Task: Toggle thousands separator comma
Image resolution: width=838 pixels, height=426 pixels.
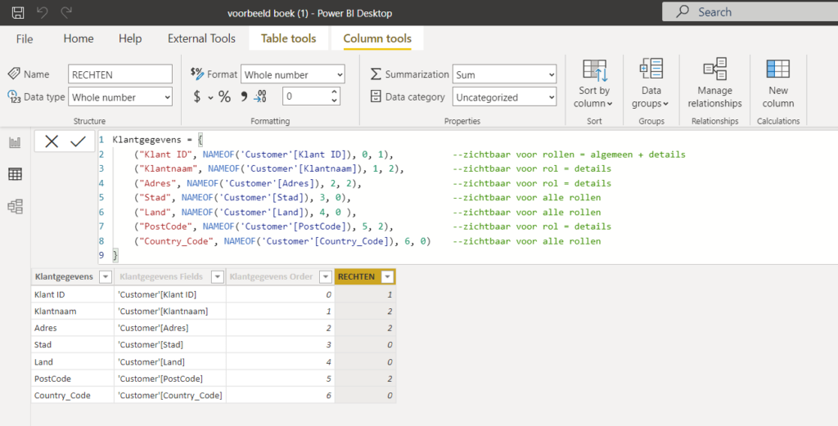Action: pyautogui.click(x=243, y=96)
